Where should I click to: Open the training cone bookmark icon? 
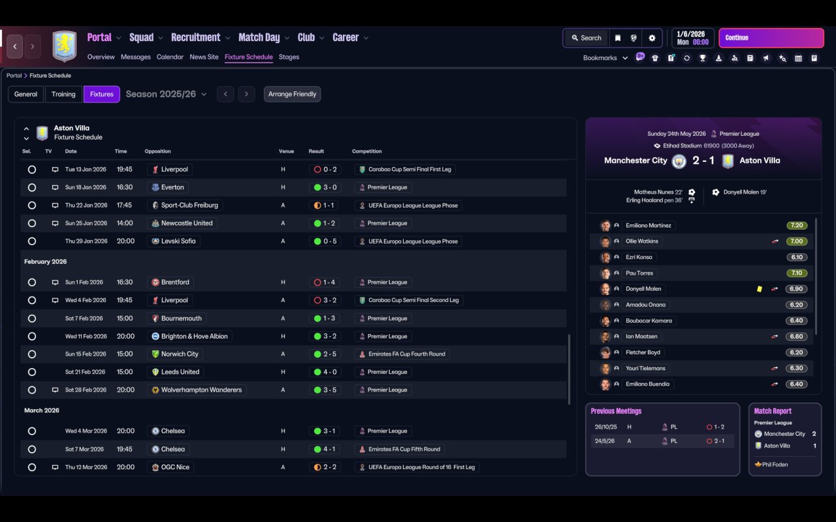click(718, 58)
